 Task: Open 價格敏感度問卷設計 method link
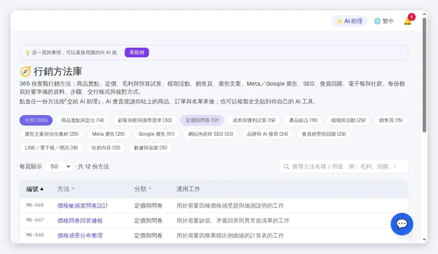[83, 206]
